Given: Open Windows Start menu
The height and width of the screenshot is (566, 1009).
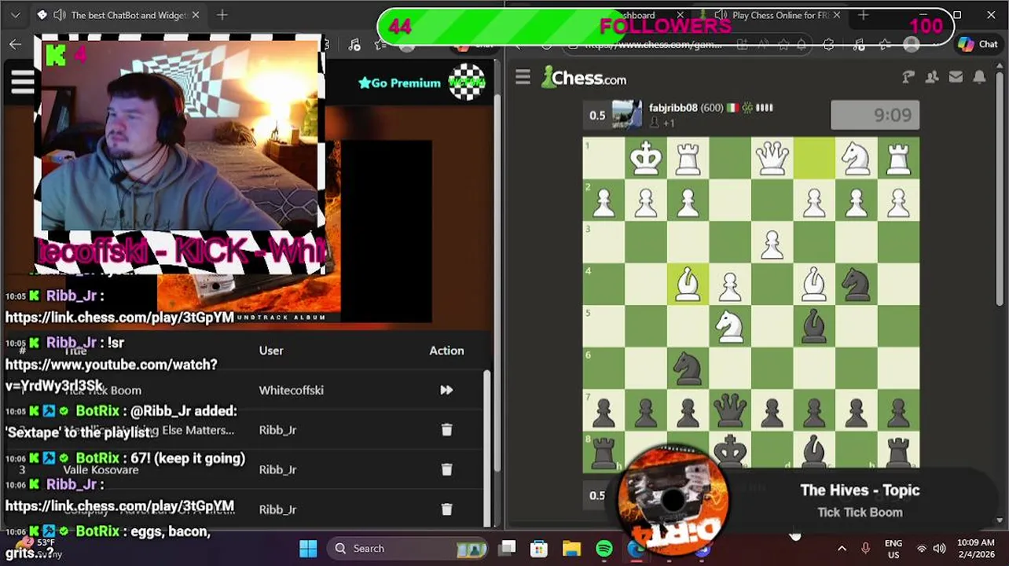Looking at the screenshot, I should click(308, 548).
